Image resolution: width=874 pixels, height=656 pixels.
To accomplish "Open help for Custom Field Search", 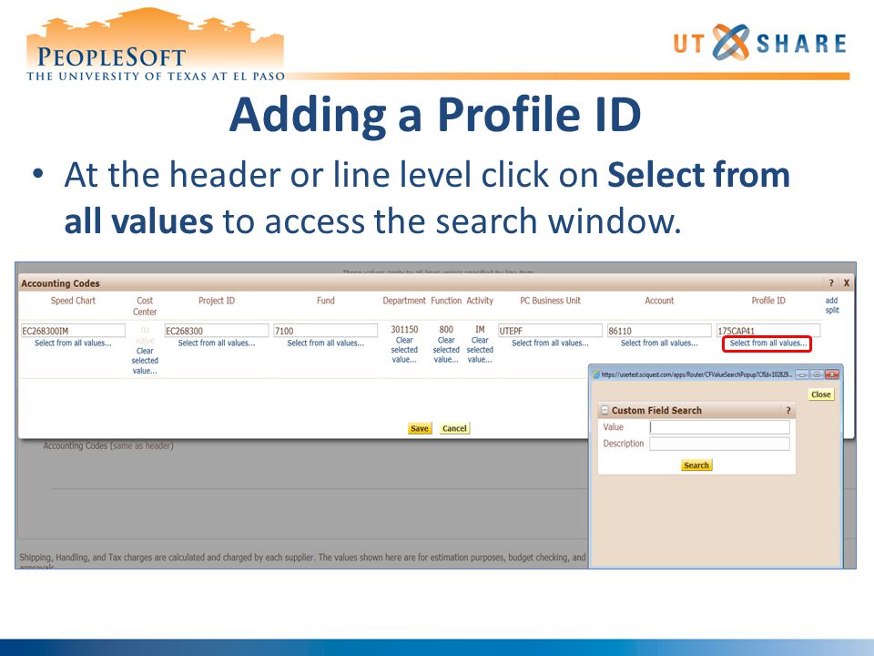I will tap(788, 411).
